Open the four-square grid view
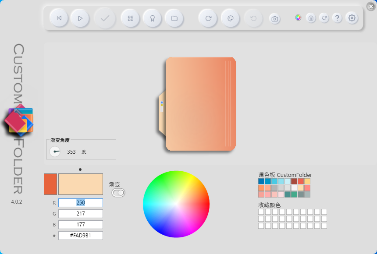Viewport: 377px width, 254px height. coord(131,18)
